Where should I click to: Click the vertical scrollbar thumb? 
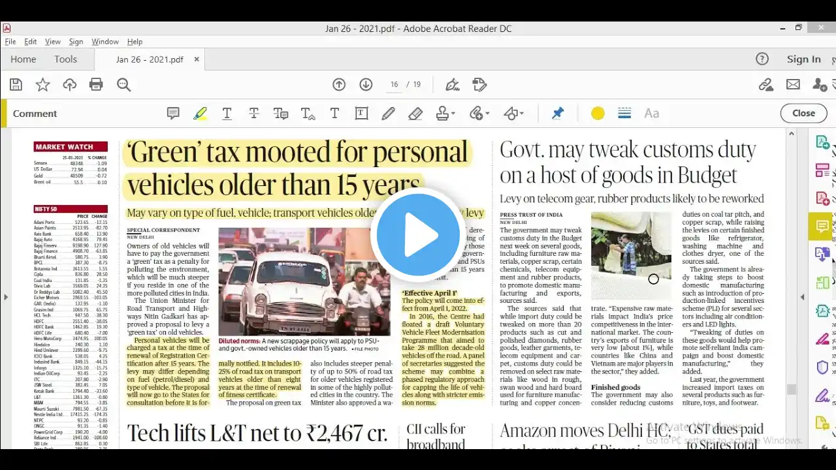[x=792, y=390]
